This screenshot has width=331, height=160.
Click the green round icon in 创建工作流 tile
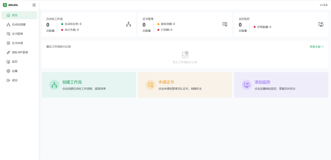click(54, 85)
